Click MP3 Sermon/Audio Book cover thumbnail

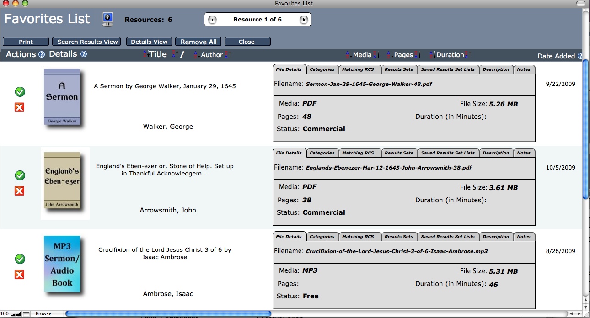pos(62,264)
